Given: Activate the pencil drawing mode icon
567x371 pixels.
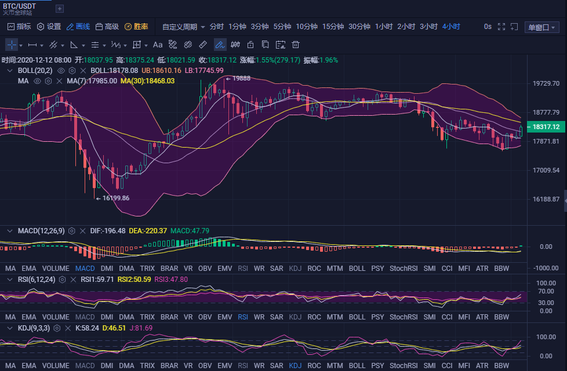Looking at the screenshot, I should point(220,45).
